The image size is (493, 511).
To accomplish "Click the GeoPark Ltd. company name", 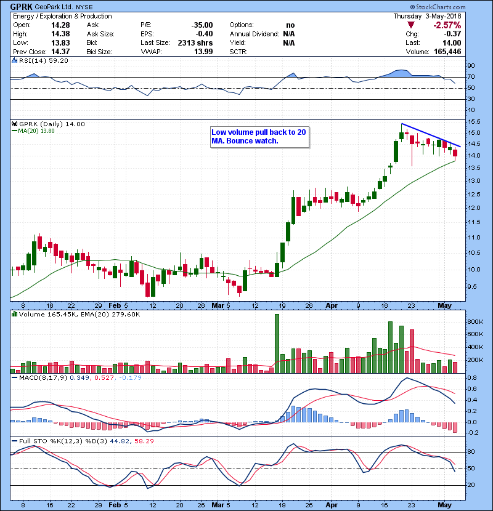I will [54, 7].
